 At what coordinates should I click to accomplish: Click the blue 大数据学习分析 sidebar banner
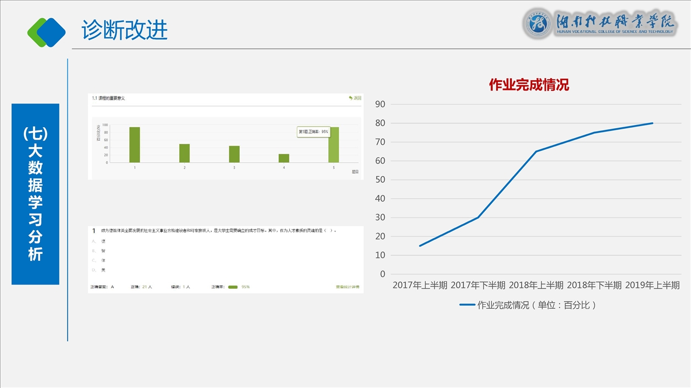(35, 194)
